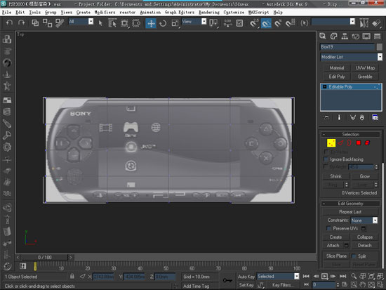The image size is (386, 290).
Task: Click the Mirror tool icon
Action: pos(364,23)
